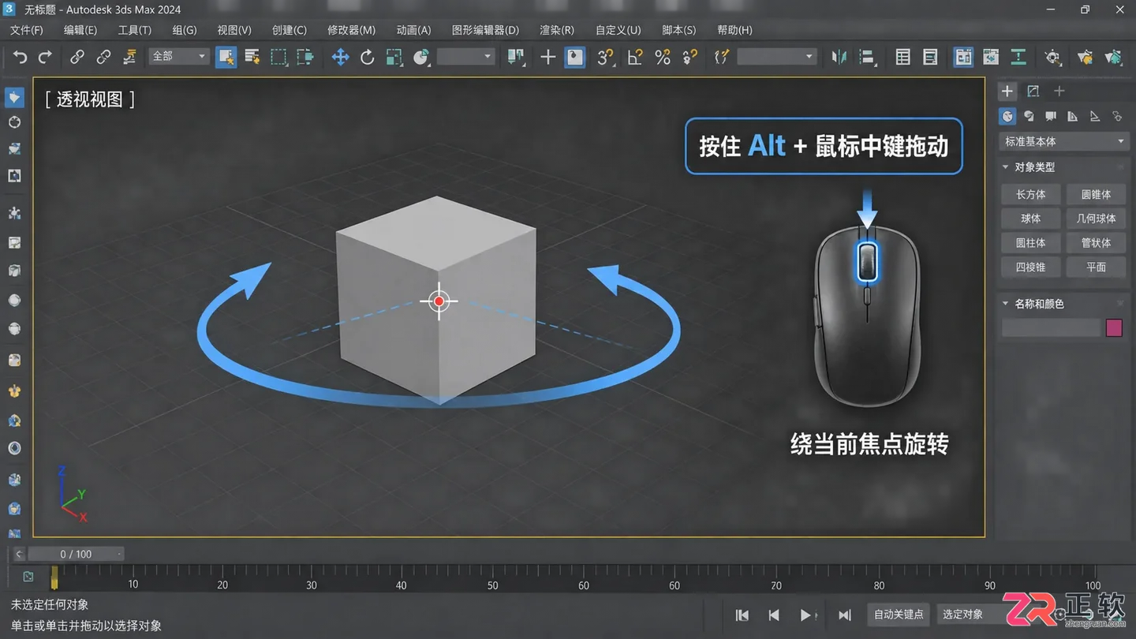Toggle the 3D Snaps button
Image resolution: width=1136 pixels, height=639 pixels.
pyautogui.click(x=606, y=57)
